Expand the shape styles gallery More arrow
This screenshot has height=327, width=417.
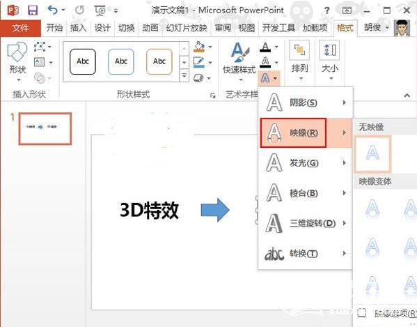(x=184, y=75)
